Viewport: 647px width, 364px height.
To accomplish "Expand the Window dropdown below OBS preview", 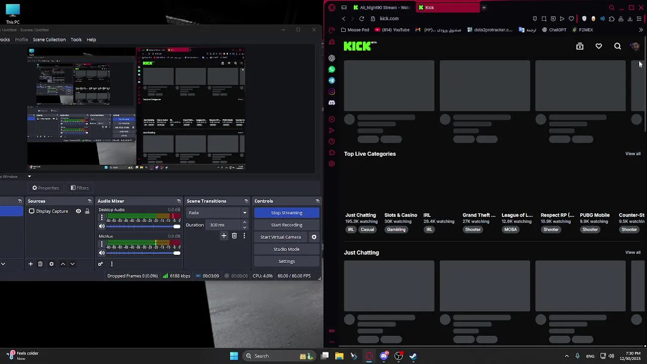I will point(29,176).
